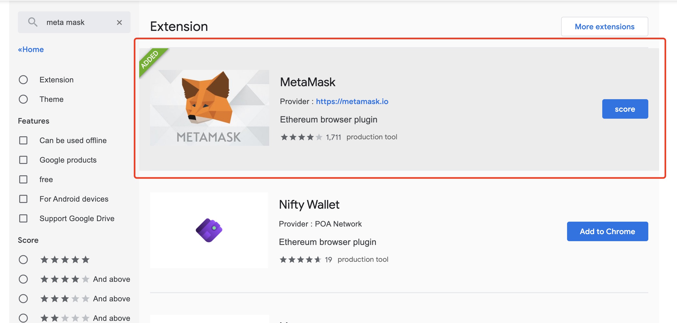
Task: Open the https://metamask.io provider link
Action: [352, 101]
